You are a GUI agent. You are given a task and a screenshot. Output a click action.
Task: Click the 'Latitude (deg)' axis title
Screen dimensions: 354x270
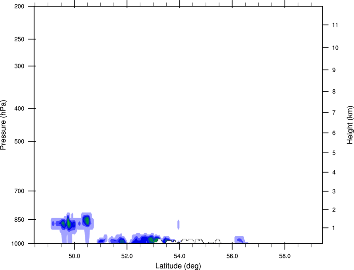coord(178,266)
